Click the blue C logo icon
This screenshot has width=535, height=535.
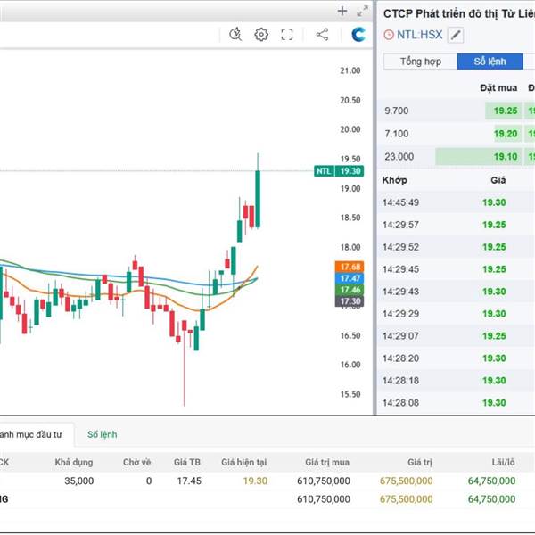pos(359,35)
